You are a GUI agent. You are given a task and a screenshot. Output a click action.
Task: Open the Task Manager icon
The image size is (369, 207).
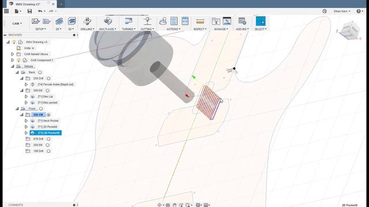(227, 21)
